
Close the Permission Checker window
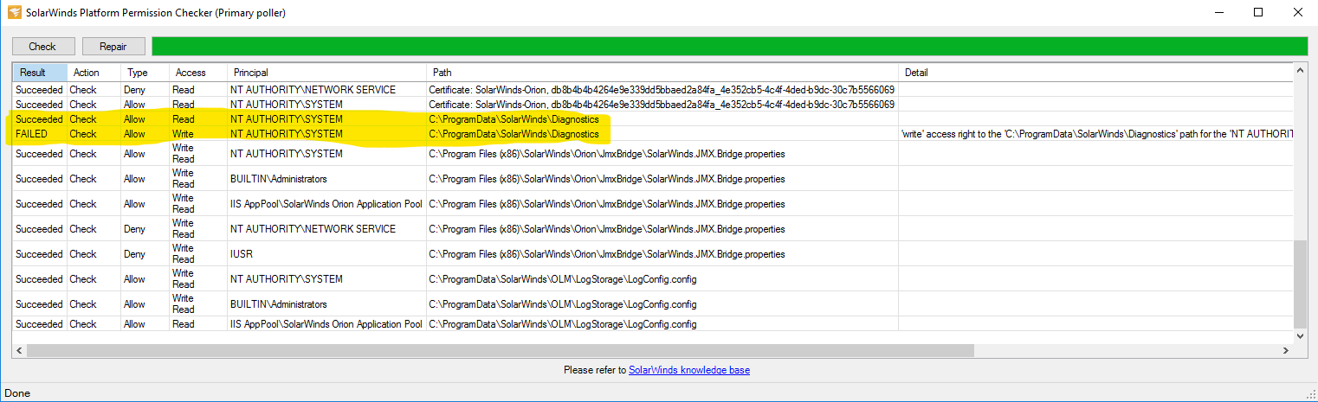click(1297, 12)
